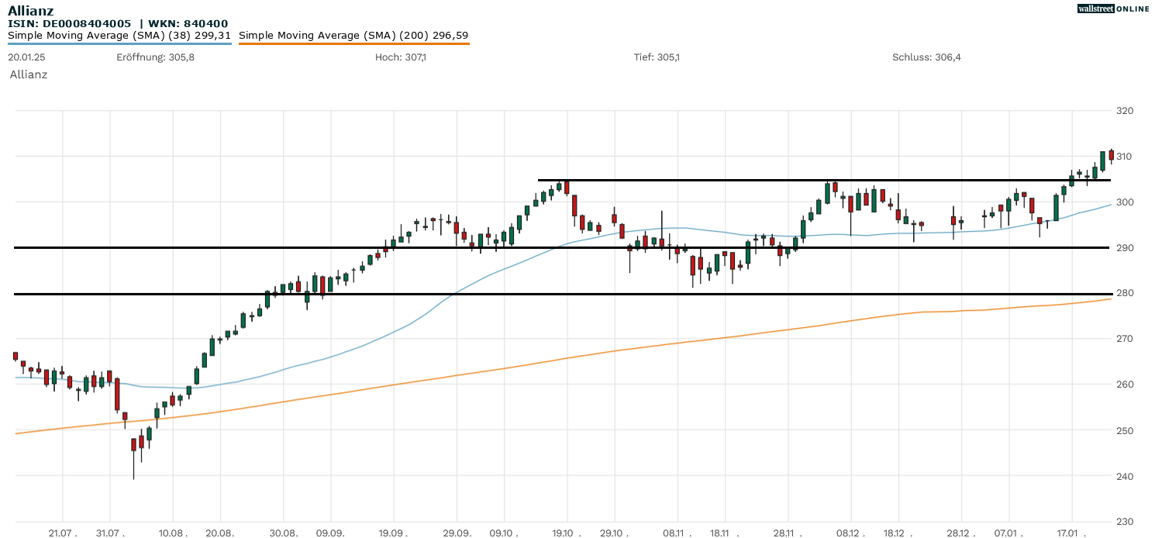1155x538 pixels.
Task: Select the 31.07. date on the x-axis
Action: point(110,533)
